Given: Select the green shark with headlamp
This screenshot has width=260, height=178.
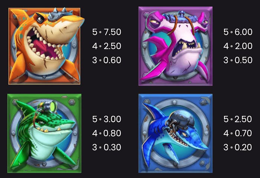Looking at the screenshot, I should (44, 133).
